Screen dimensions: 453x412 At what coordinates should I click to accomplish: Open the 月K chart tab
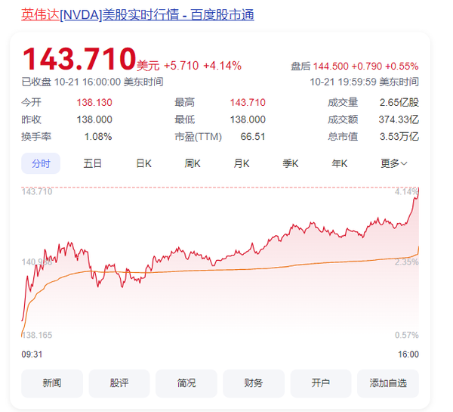pyautogui.click(x=242, y=163)
